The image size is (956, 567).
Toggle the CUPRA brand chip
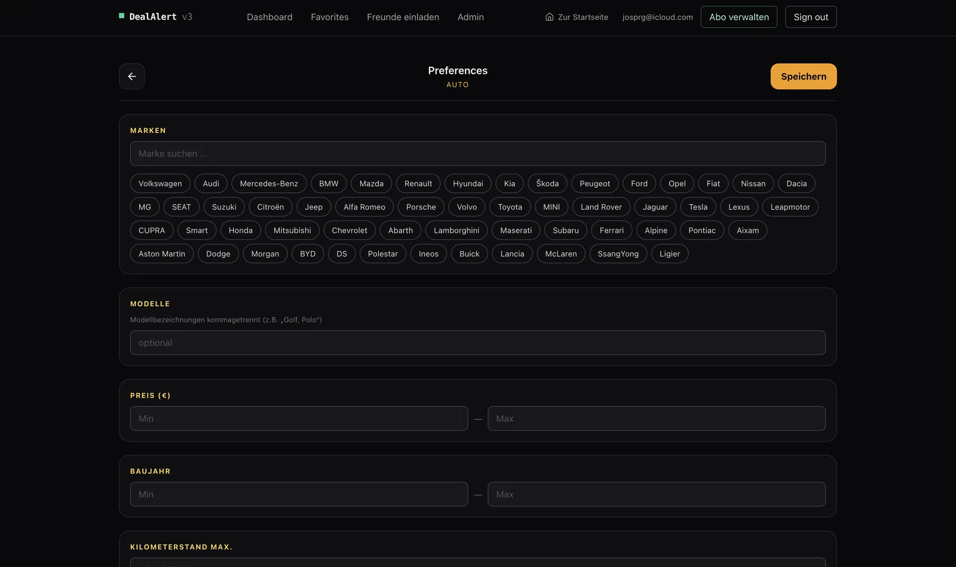[x=152, y=230]
